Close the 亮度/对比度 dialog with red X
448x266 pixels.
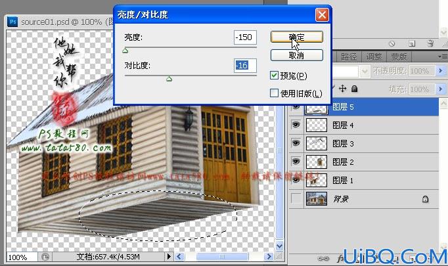(322, 14)
